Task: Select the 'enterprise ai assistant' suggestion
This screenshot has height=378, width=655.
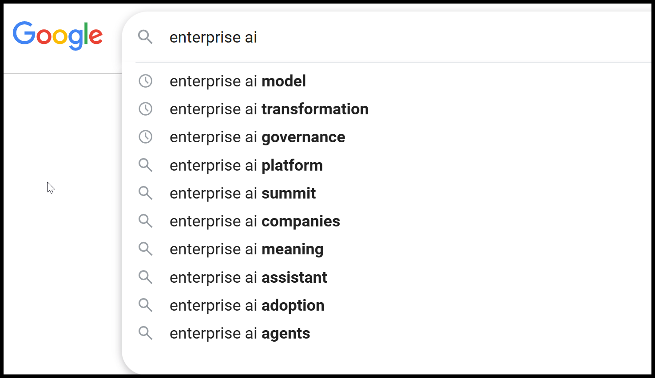Action: tap(248, 277)
